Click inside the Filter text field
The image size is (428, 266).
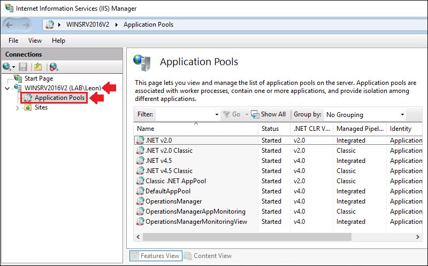tap(185, 114)
